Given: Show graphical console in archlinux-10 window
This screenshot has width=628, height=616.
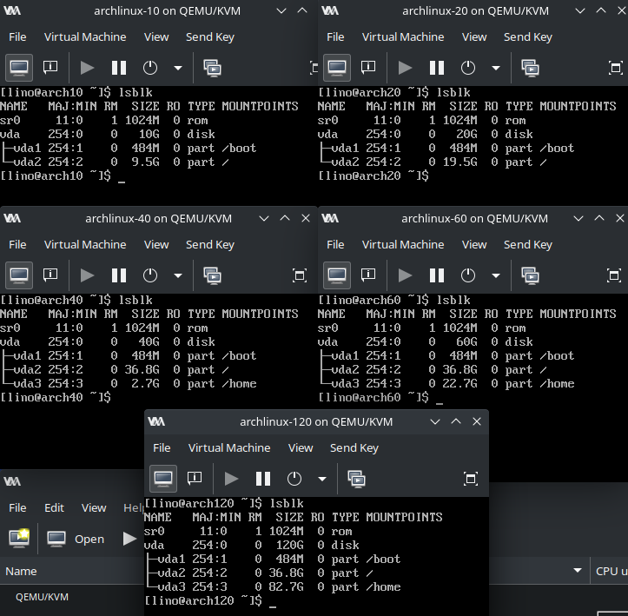Looking at the screenshot, I should point(19,68).
